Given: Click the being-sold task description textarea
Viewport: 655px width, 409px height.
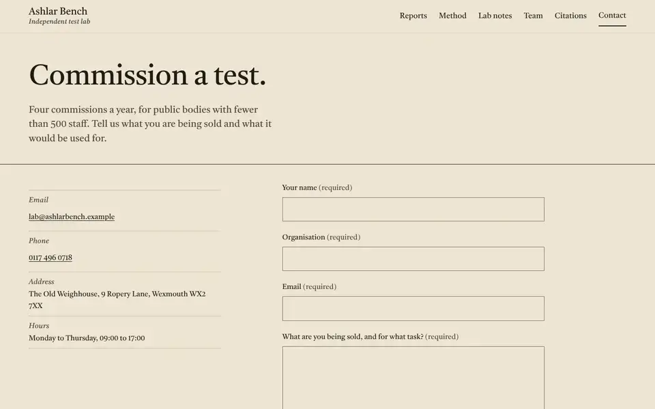Looking at the screenshot, I should click(413, 378).
